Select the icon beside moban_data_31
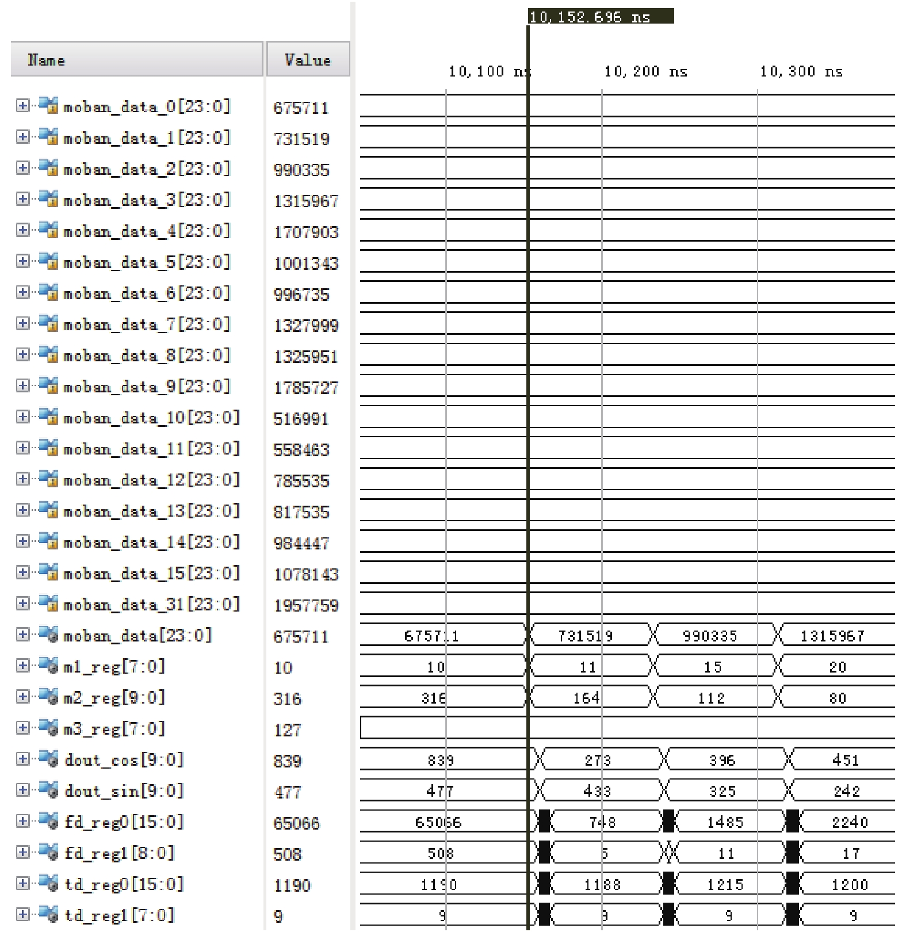This screenshot has width=906, height=932. tap(49, 603)
